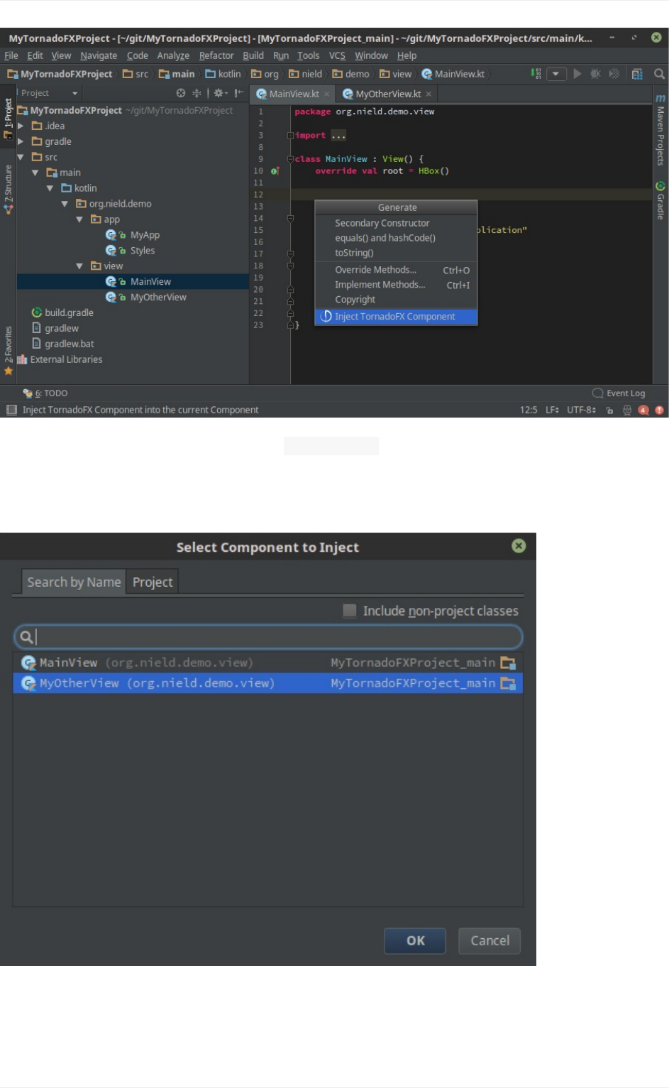The image size is (669, 1088).
Task: Open the run configuration dropdown
Action: pyautogui.click(x=556, y=74)
